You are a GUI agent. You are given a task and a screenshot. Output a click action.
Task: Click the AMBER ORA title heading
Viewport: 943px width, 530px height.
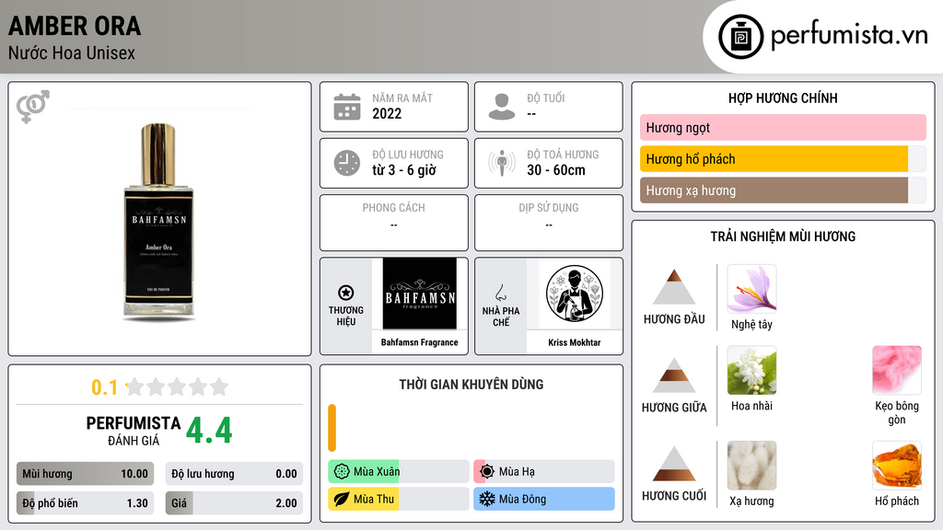tap(75, 26)
